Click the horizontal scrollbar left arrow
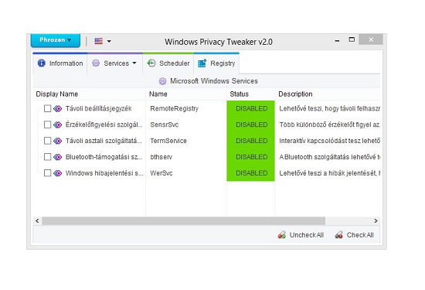 click(37, 221)
